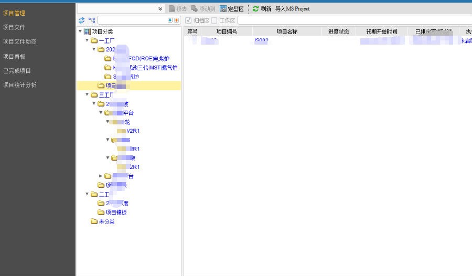Open 项目统计分析 in the left sidebar
This screenshot has height=276, width=472.
pyautogui.click(x=20, y=85)
